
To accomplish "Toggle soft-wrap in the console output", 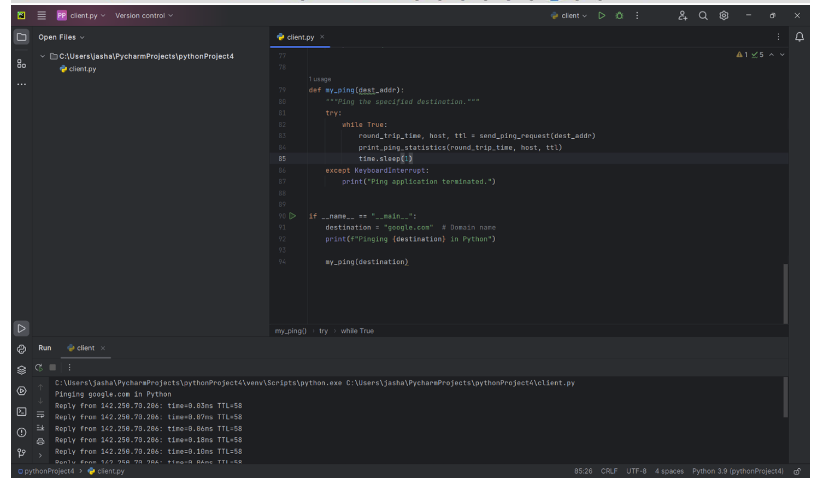I will click(x=40, y=415).
